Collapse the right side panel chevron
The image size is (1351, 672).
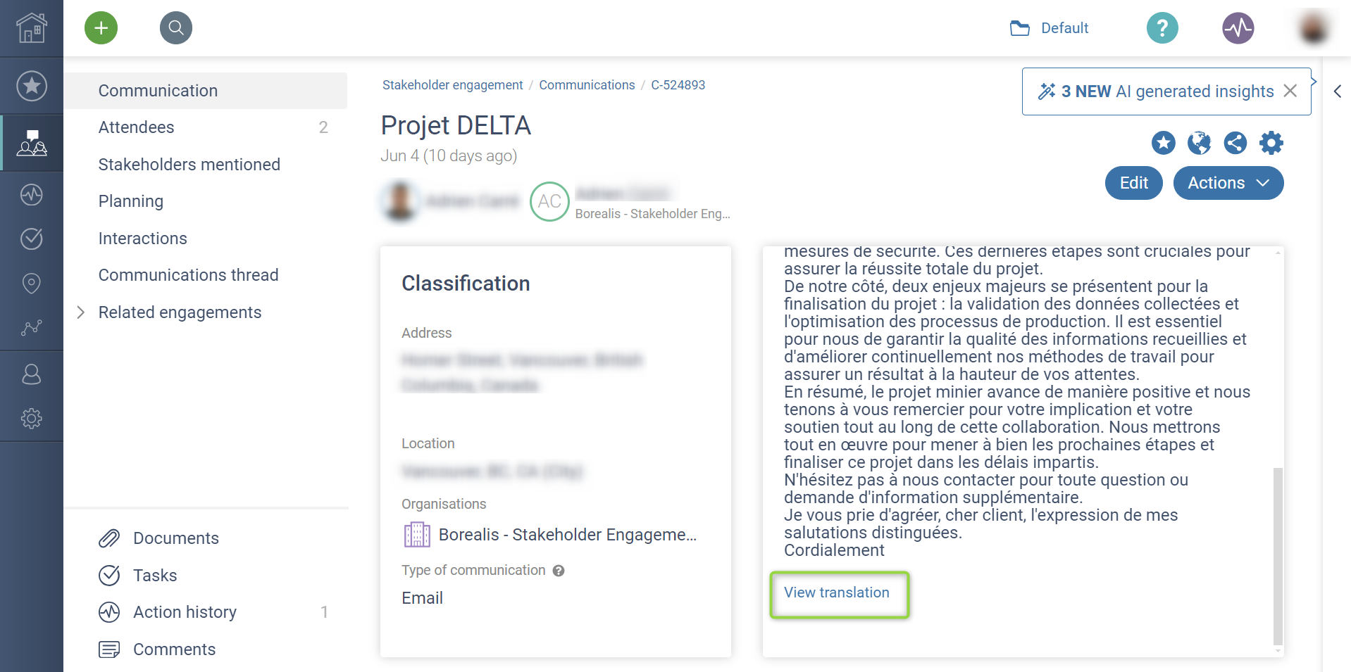tap(1337, 91)
